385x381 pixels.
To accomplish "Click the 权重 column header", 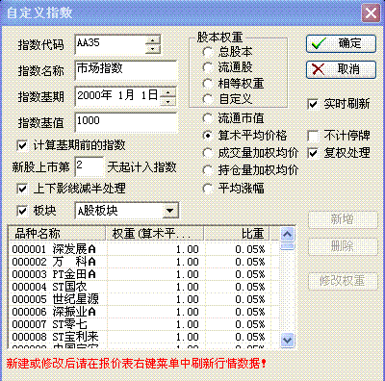I will (x=155, y=234).
